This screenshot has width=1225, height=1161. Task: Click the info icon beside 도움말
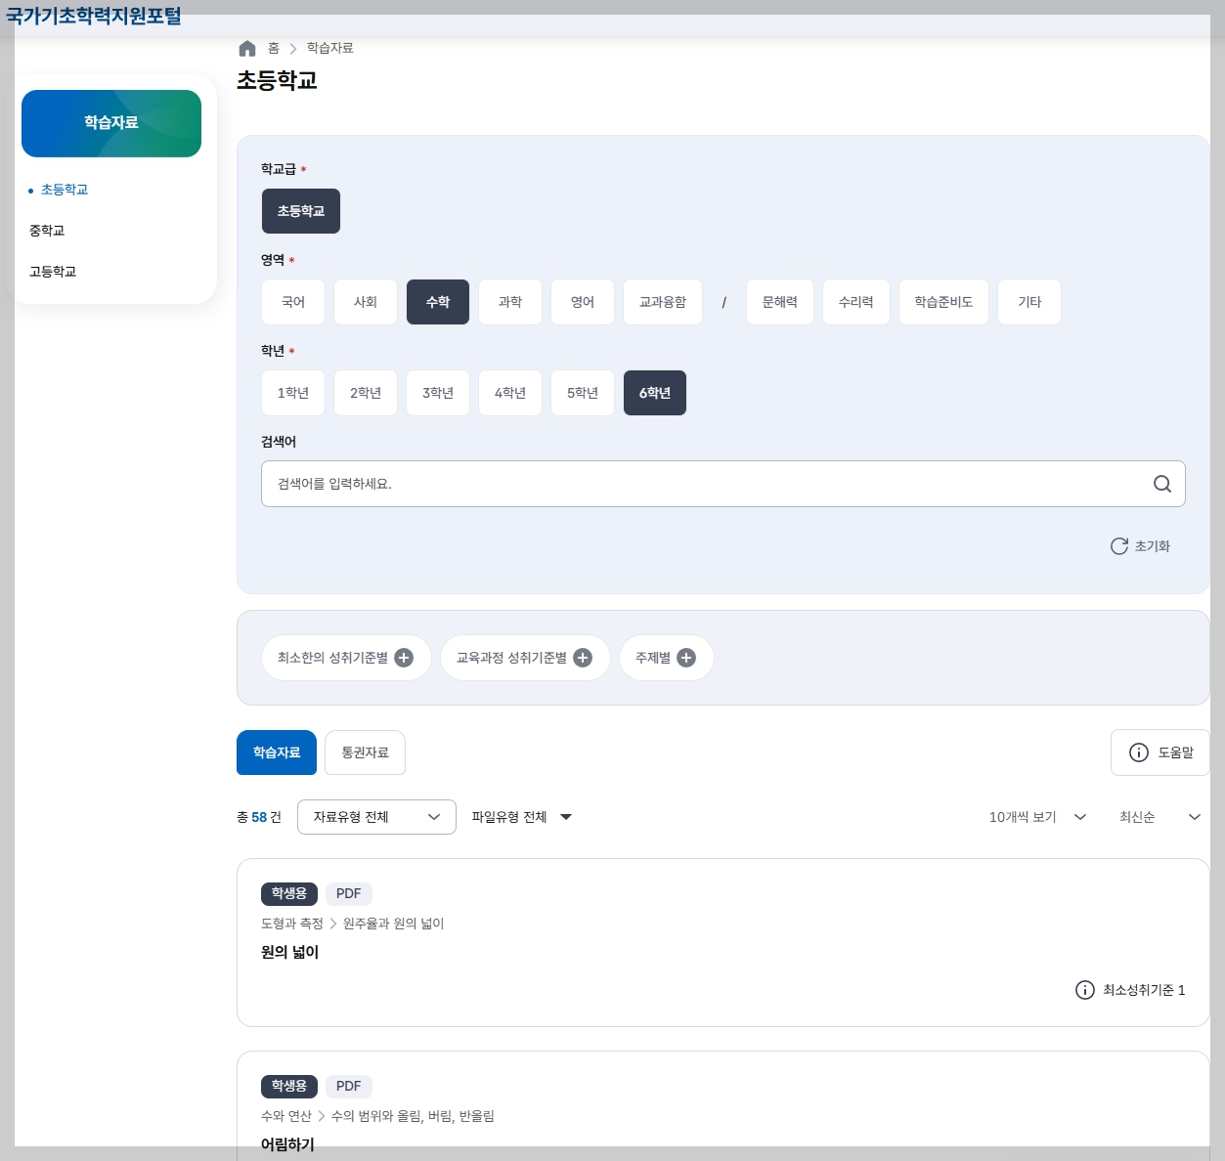(1139, 752)
